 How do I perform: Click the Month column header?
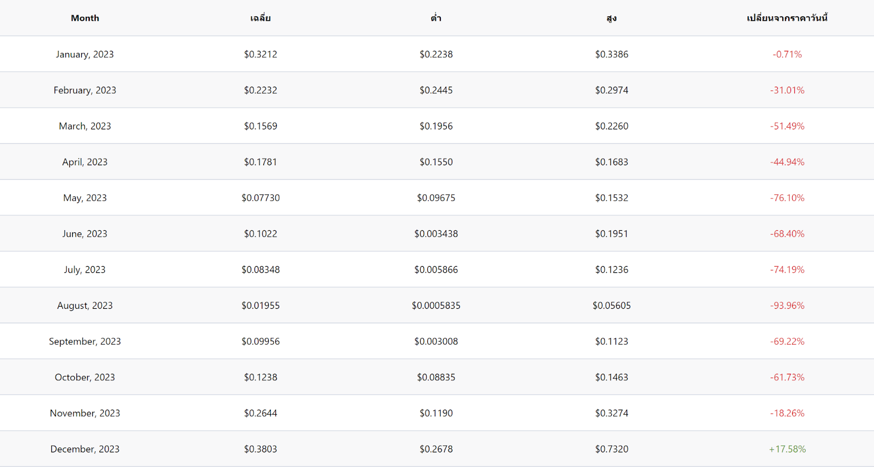85,18
